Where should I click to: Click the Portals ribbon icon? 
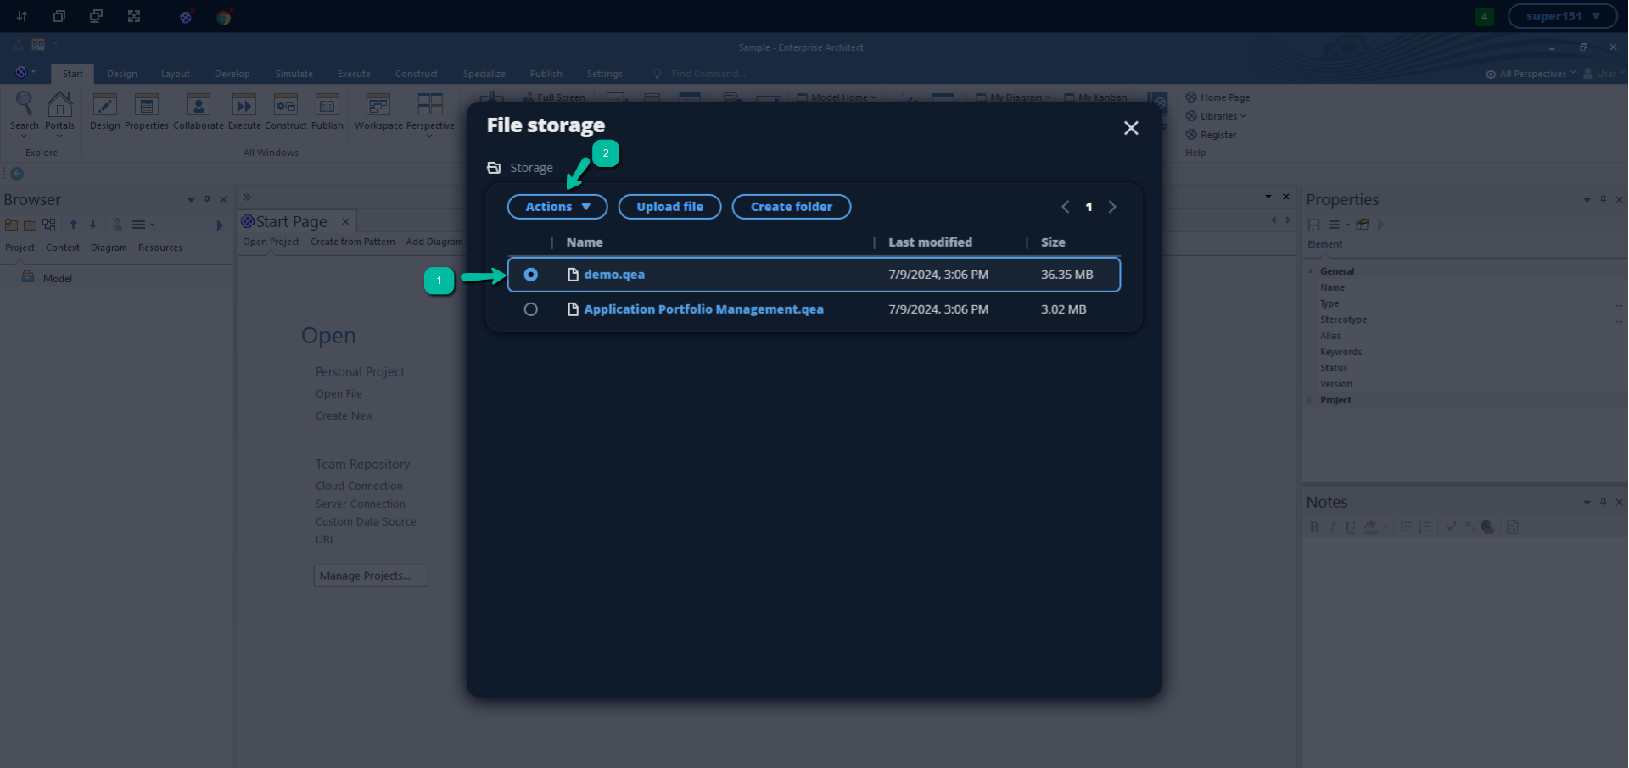point(59,113)
